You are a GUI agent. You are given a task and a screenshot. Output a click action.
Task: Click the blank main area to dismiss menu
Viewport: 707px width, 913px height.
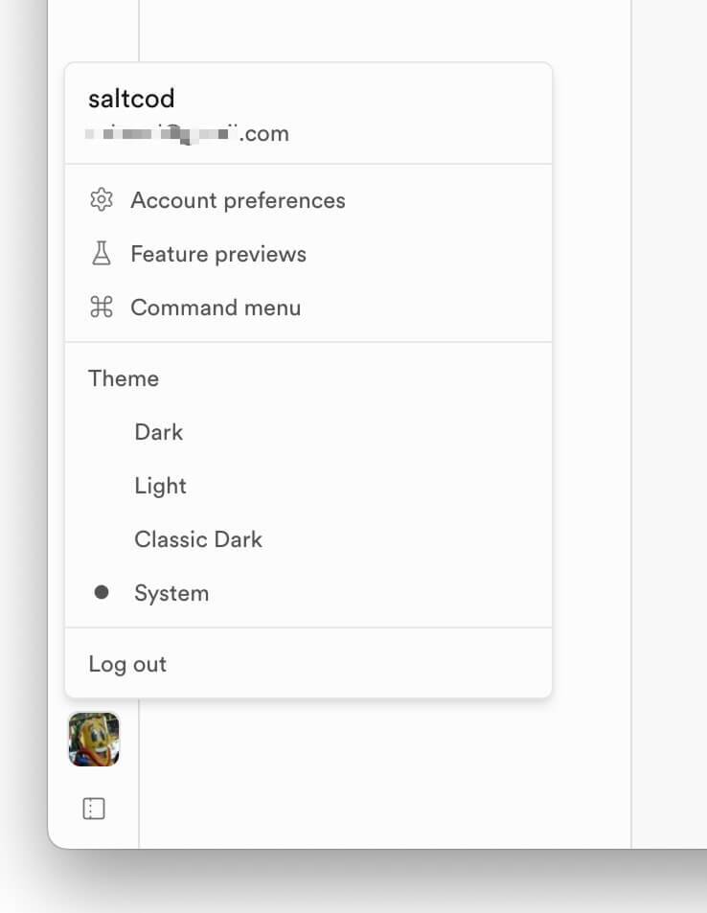(384, 774)
